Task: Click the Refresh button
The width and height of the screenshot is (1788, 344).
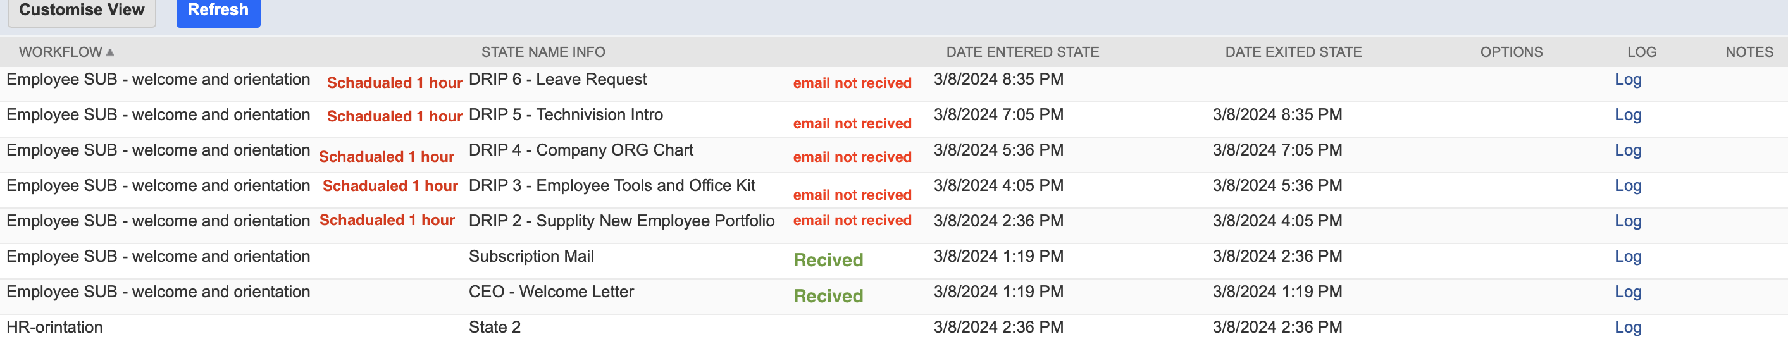Action: [218, 11]
